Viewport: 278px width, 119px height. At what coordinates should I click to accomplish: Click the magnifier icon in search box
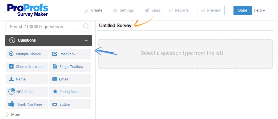point(86,27)
